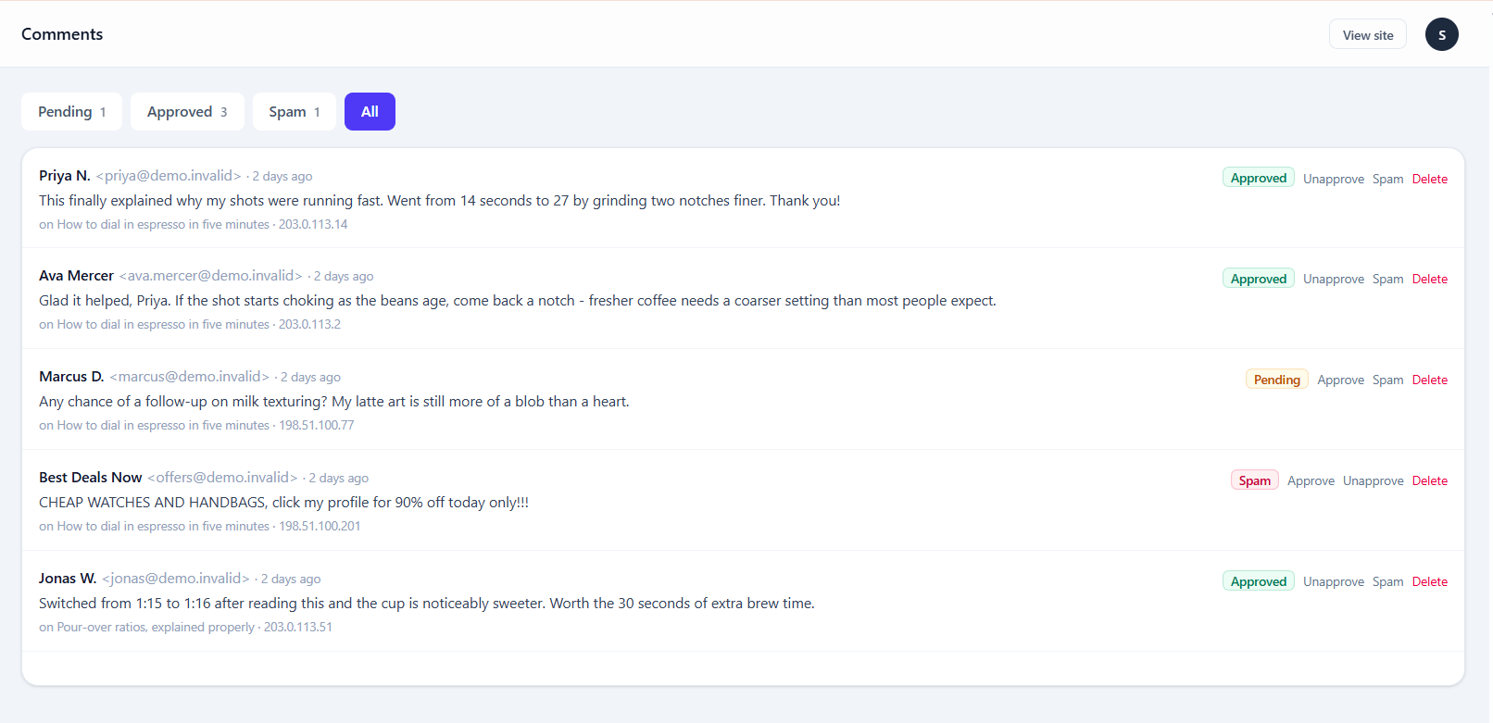
Task: Click the Pour-over ratios, explained properly post text
Action: click(x=156, y=627)
